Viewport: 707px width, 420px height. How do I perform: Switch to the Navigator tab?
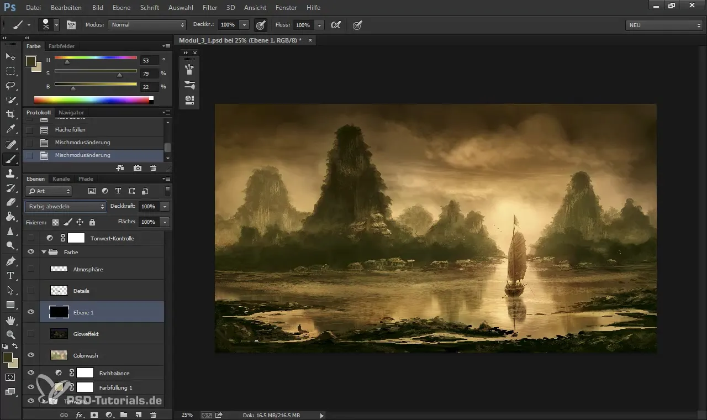[x=71, y=113]
